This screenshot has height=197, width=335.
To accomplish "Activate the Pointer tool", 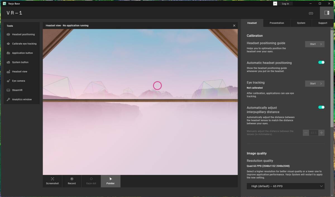I will pyautogui.click(x=111, y=181).
